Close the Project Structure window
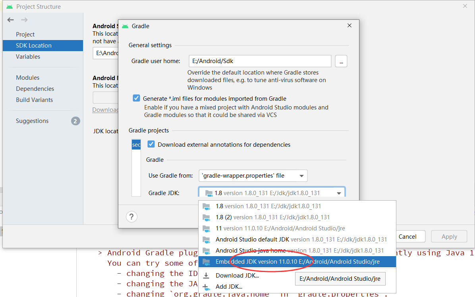The width and height of the screenshot is (475, 297). [465, 6]
